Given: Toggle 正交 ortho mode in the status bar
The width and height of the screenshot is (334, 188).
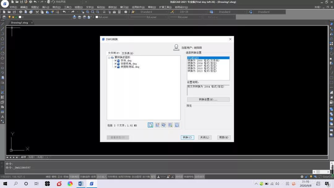Looking at the screenshot, I should tap(60, 177).
